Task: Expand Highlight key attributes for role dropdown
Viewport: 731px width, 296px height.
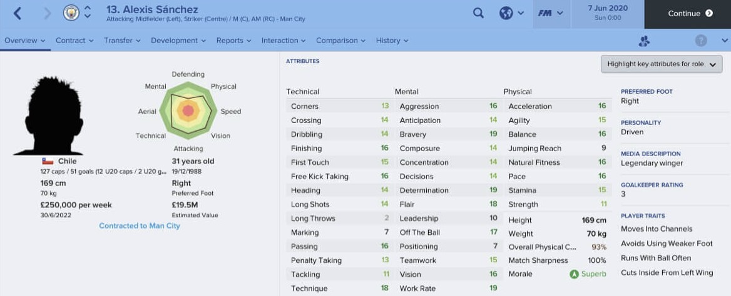Action: (x=662, y=64)
